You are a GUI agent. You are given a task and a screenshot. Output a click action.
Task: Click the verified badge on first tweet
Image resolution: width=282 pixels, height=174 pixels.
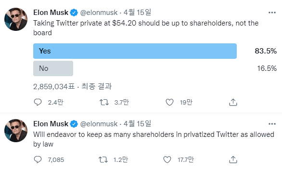point(74,13)
